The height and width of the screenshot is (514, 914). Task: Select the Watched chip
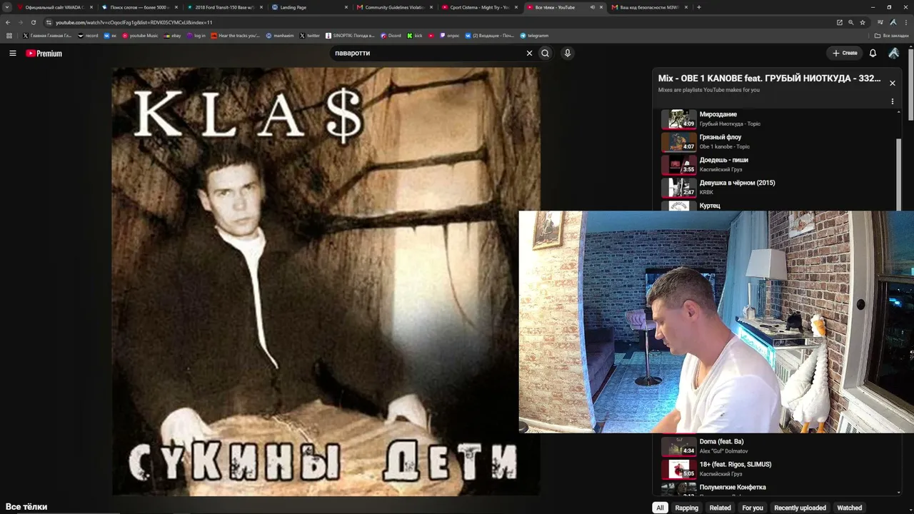(850, 508)
